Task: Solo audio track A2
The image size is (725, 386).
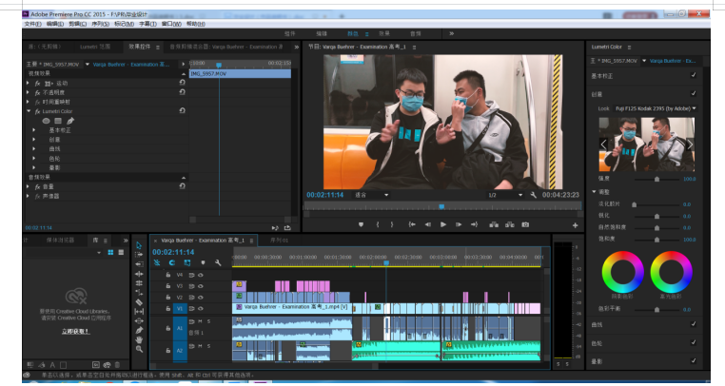Action: (x=208, y=346)
